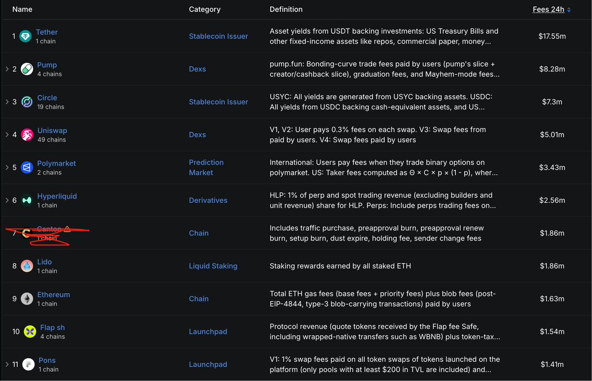Expand the Hyperliquid row chevron
The height and width of the screenshot is (381, 592).
coord(7,200)
